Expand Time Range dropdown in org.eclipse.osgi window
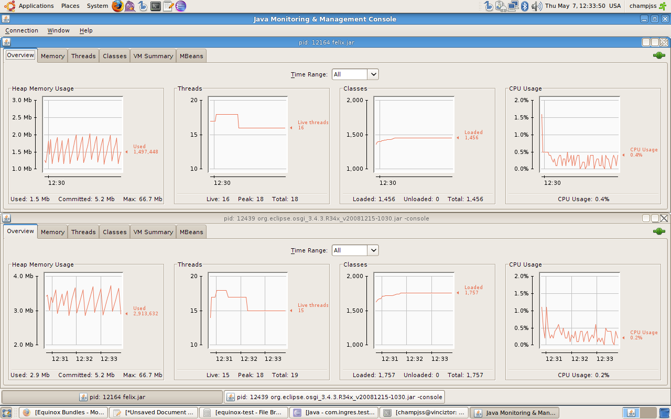The height and width of the screenshot is (419, 671). coord(373,250)
